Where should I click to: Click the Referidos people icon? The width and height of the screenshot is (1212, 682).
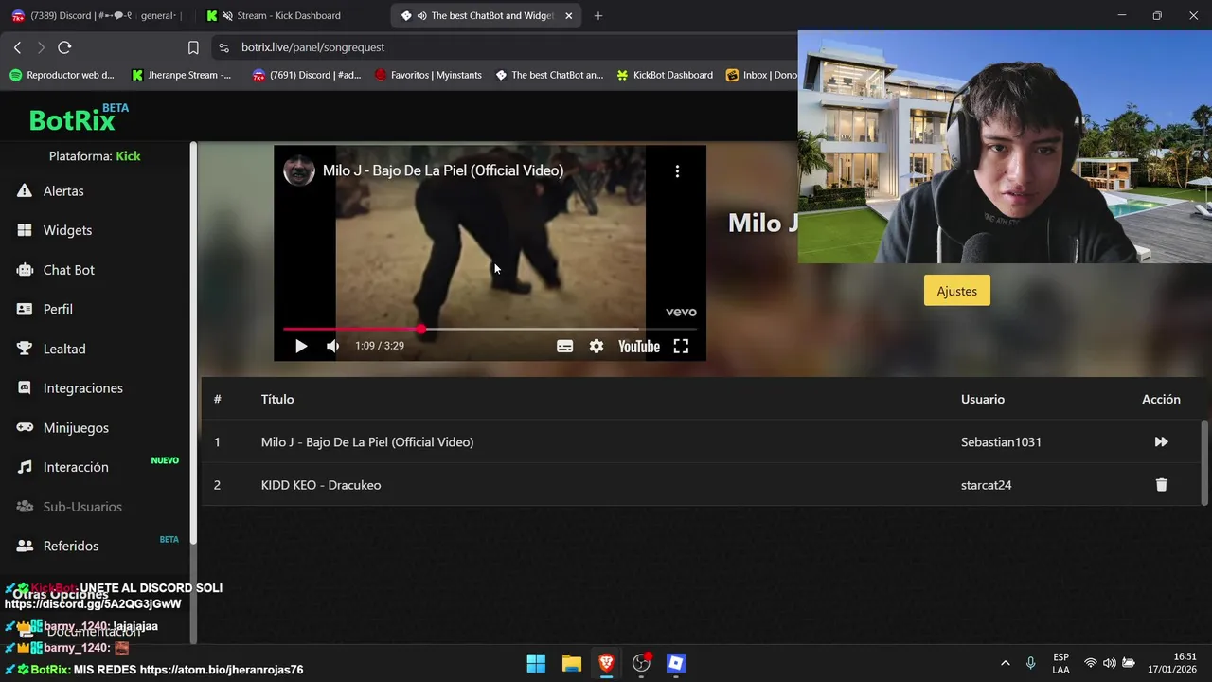25,546
